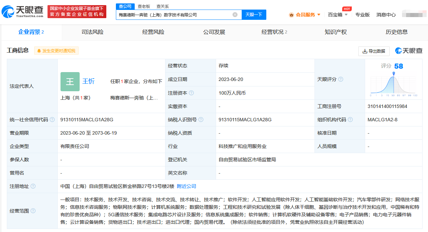This screenshot has height=232, width=428.
Task: Click the help icon next to 统一社会信用代码
Action: coord(52,120)
